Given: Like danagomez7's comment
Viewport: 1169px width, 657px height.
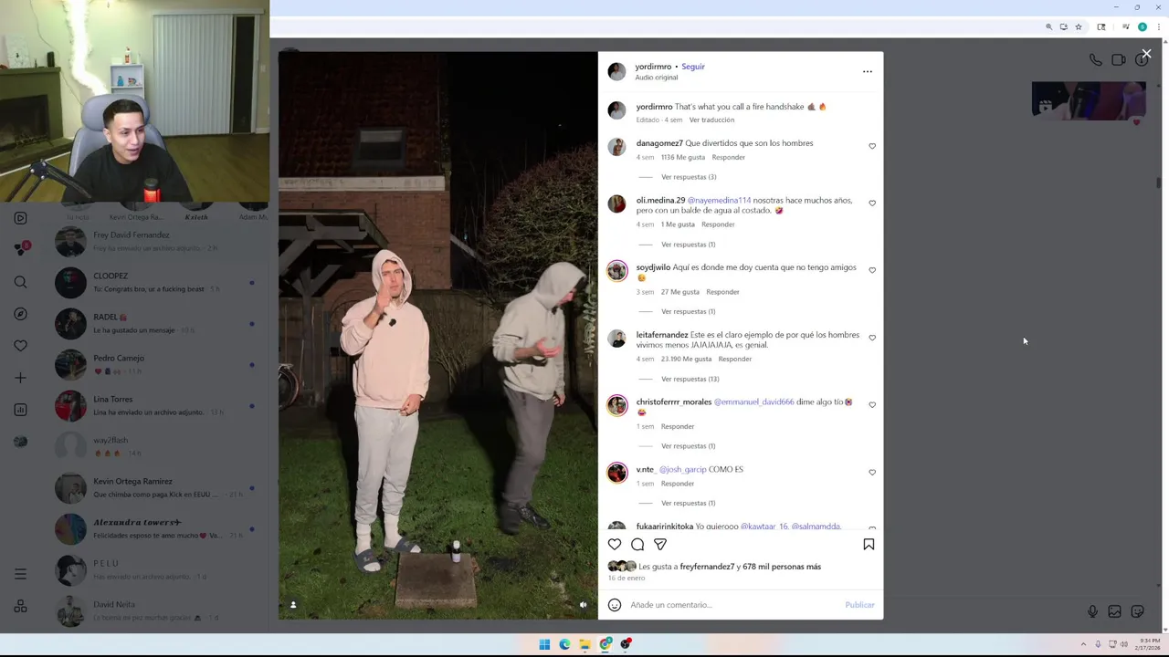Looking at the screenshot, I should tap(872, 146).
